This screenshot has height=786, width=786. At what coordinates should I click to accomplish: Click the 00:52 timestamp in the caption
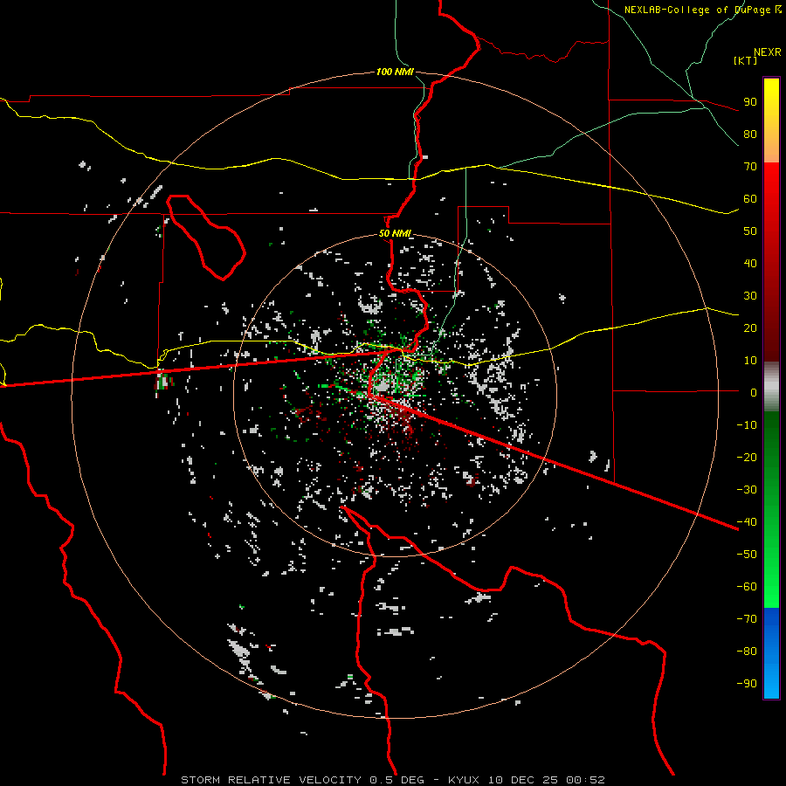585,780
